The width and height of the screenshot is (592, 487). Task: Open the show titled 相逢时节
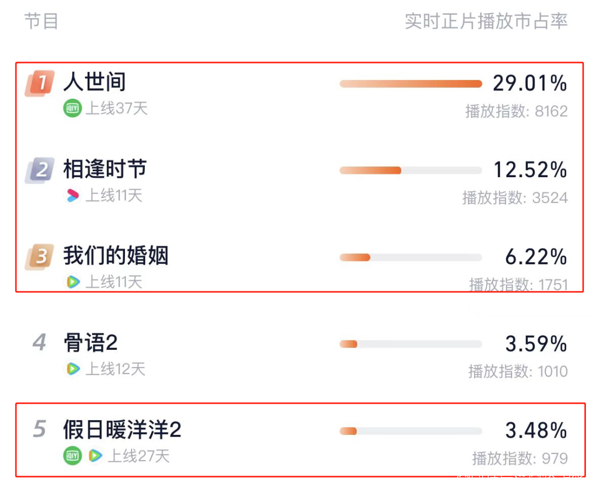tap(105, 169)
